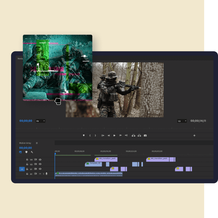Mute track A1 with M button
This screenshot has height=218, width=218.
40,174
